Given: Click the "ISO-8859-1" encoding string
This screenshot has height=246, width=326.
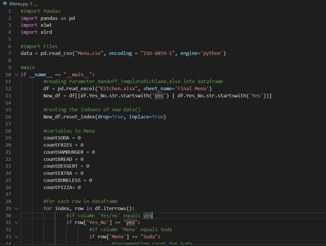Looking at the screenshot, I should pos(158,53).
